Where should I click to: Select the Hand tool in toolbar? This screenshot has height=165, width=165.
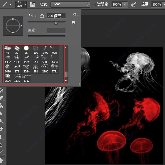(x=1, y=161)
